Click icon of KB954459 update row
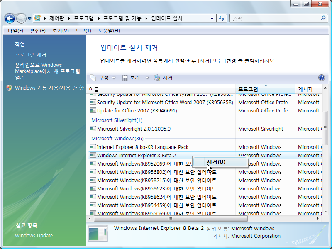 point(93,205)
